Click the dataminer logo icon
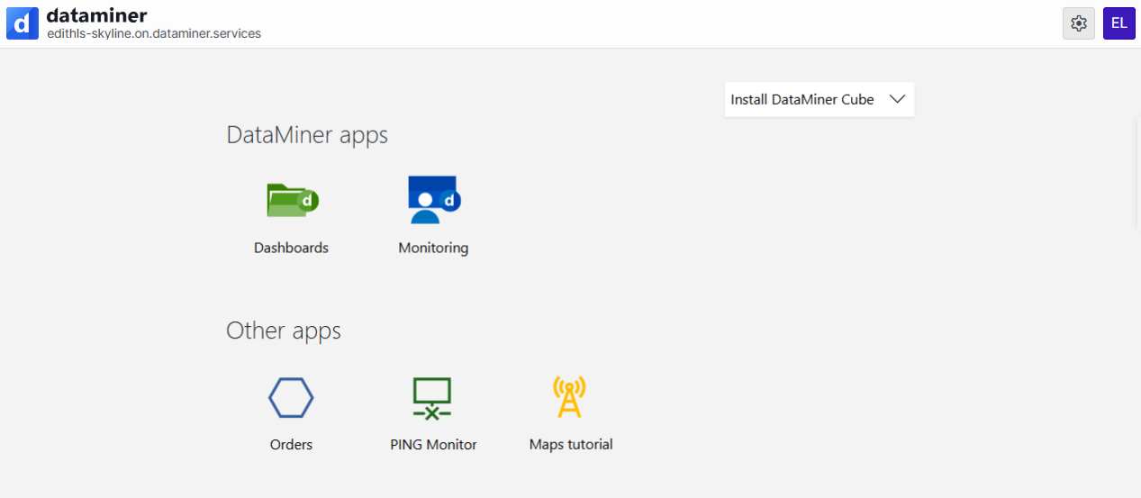 [x=23, y=23]
